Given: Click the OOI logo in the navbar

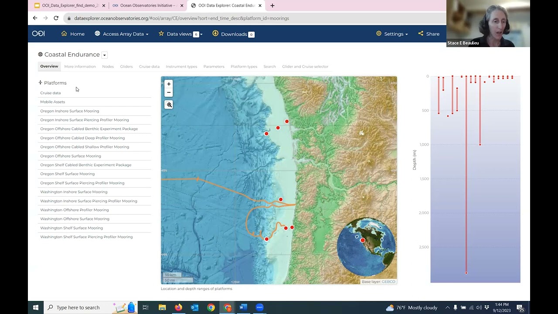Looking at the screenshot, I should (x=38, y=34).
